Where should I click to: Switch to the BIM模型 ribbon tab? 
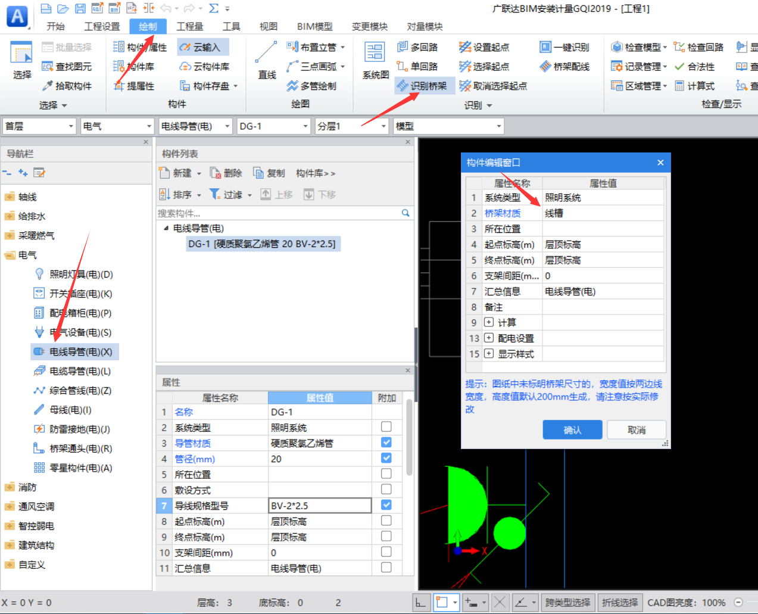pyautogui.click(x=314, y=26)
